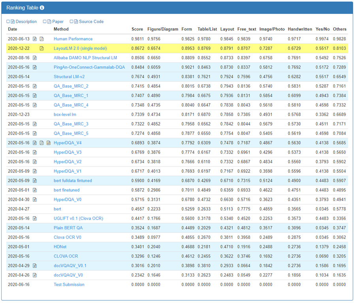This screenshot has width=355, height=303.
Task: Follow the QA_Base_MRC_2 link
Action: (x=71, y=86)
